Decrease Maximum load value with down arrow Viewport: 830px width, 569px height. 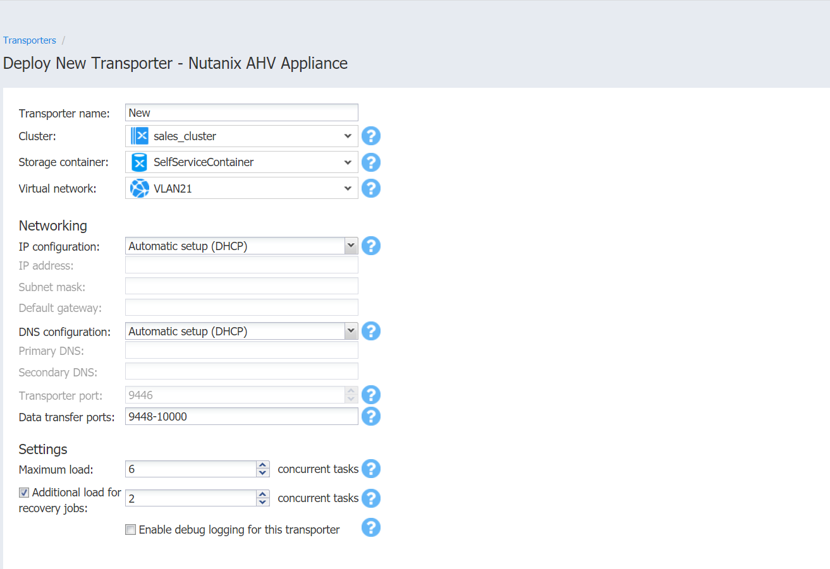[x=263, y=473]
